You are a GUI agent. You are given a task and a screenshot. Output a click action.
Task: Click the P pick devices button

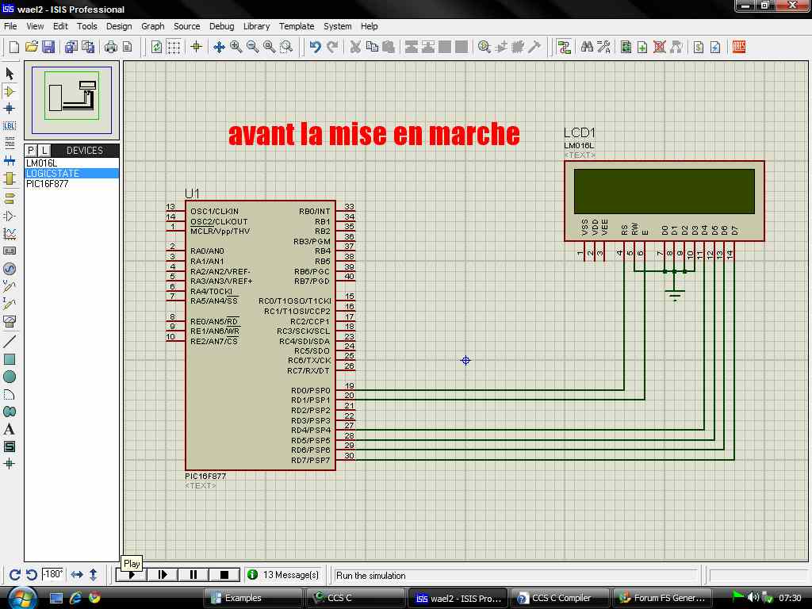pyautogui.click(x=31, y=150)
